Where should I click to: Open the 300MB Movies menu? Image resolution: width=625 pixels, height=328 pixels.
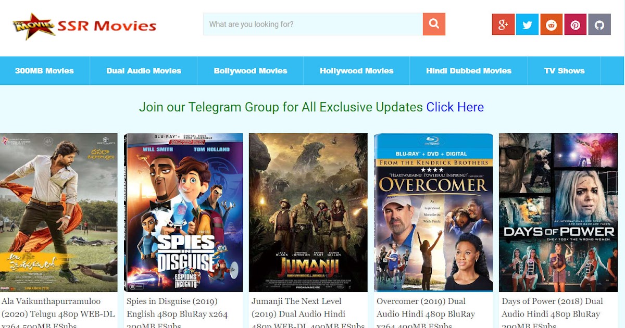44,71
